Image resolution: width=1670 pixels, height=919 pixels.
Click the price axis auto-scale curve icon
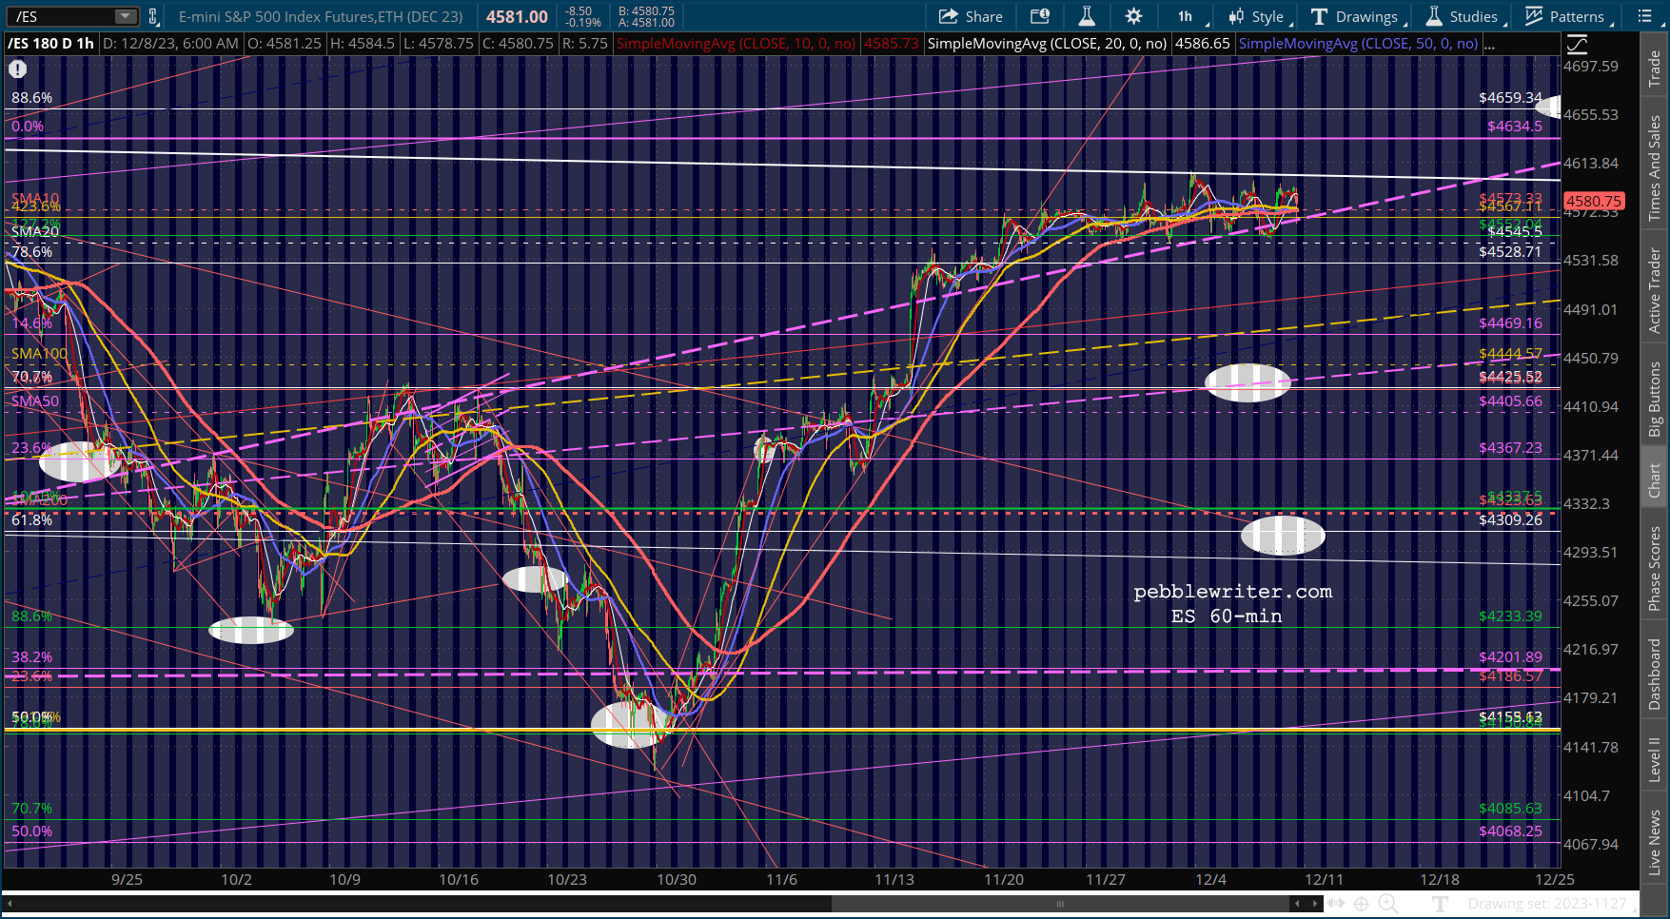(x=1578, y=44)
